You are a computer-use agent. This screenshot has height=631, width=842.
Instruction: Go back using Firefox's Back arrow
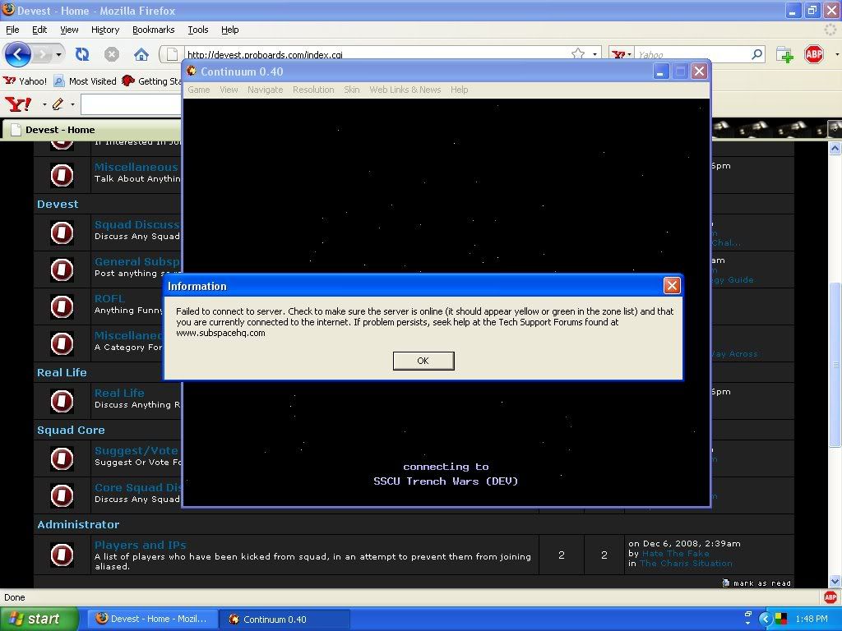tap(17, 54)
